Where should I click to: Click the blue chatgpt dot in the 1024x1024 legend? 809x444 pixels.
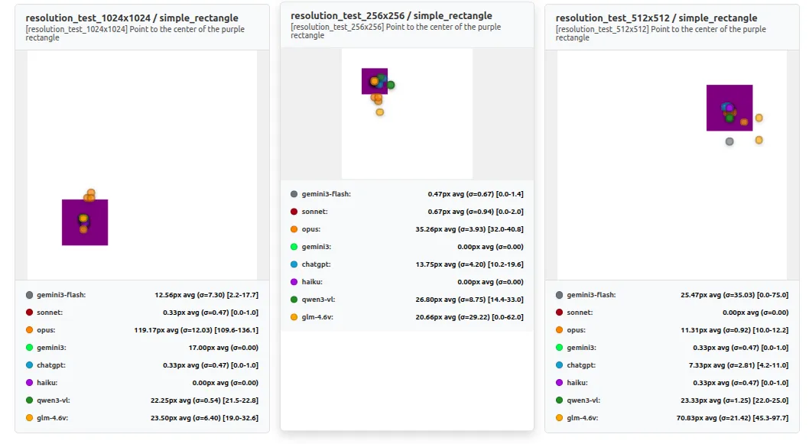click(x=29, y=365)
